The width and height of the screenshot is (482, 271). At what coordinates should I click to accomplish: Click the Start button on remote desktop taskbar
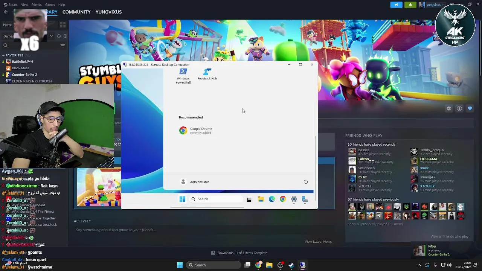pyautogui.click(x=182, y=199)
